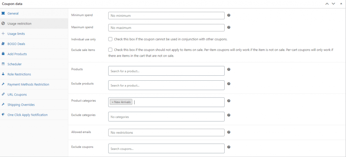The width and height of the screenshot is (346, 157).
Task: Click help icon beside Maximum spend field
Action: [x=229, y=27]
